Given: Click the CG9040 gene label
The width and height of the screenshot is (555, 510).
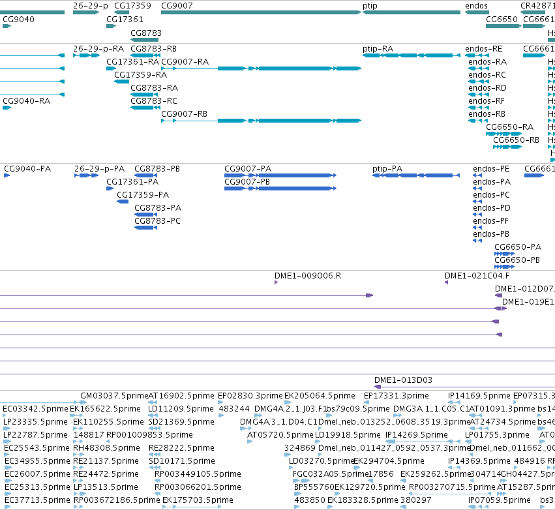Looking at the screenshot, I should (x=18, y=19).
